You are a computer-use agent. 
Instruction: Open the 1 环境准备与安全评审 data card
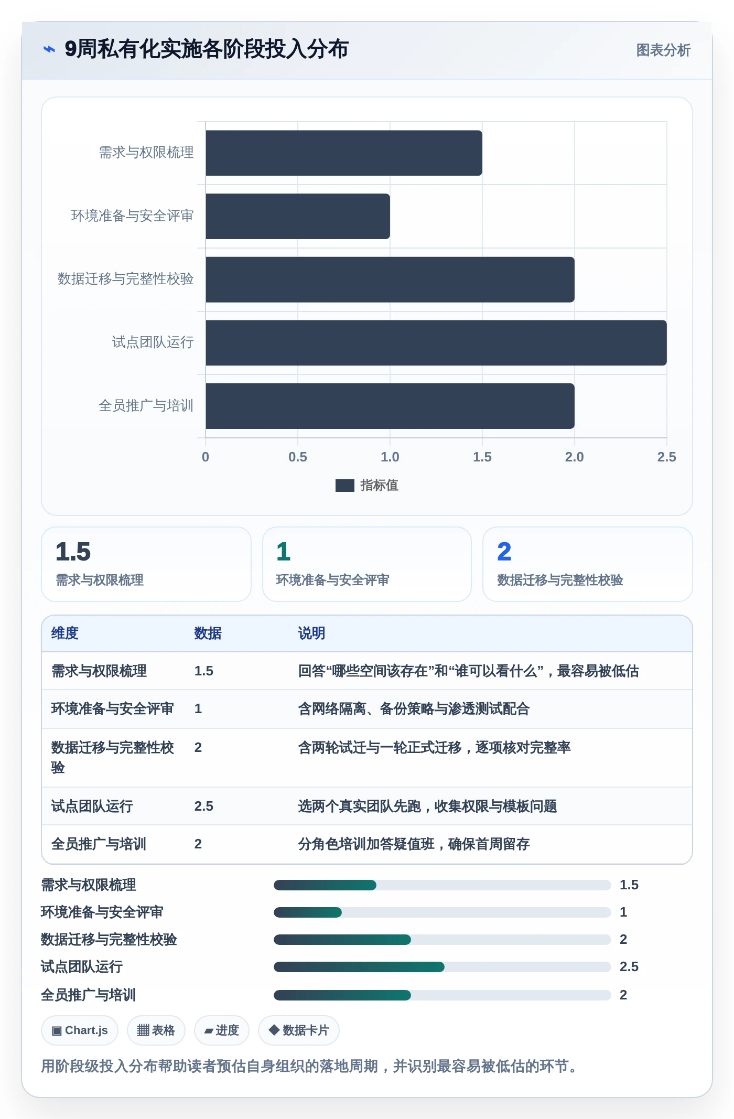click(367, 564)
